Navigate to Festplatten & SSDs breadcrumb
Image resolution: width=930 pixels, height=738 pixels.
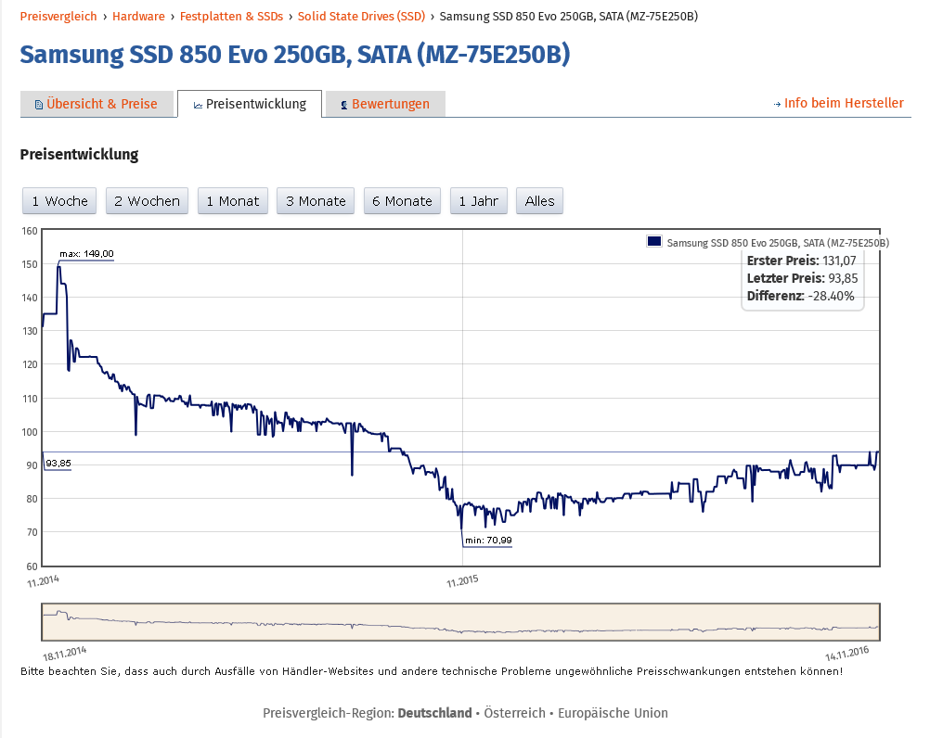click(x=231, y=16)
